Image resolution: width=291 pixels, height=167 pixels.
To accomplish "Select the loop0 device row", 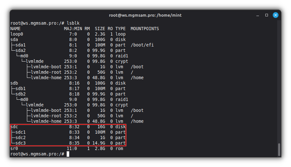I will 17,34.
